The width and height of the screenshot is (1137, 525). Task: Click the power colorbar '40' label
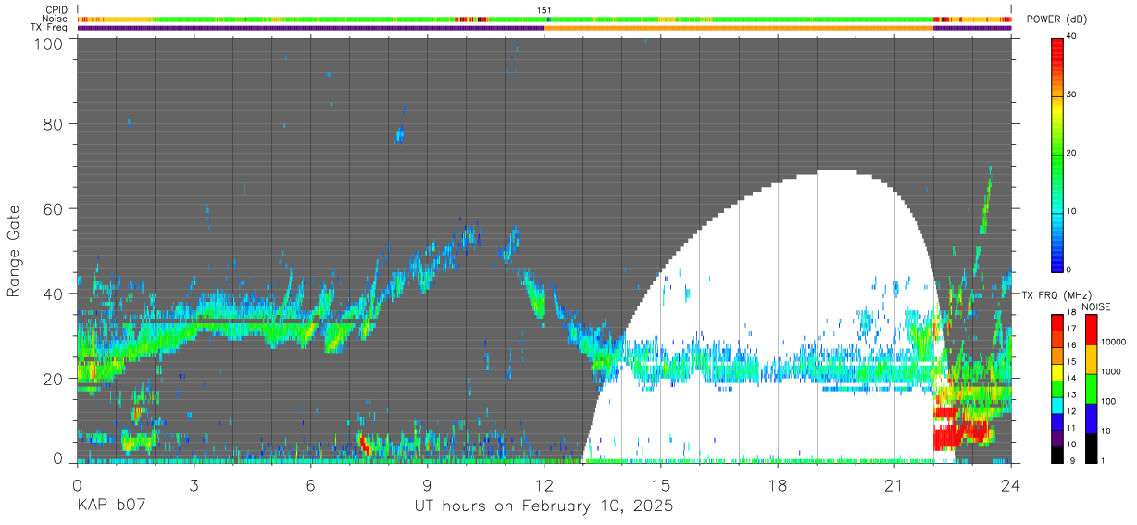(1070, 36)
